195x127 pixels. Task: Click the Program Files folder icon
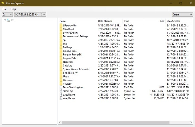pos(61,51)
